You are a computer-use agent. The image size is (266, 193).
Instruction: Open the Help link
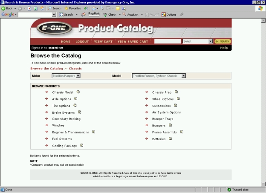pyautogui.click(x=224, y=48)
